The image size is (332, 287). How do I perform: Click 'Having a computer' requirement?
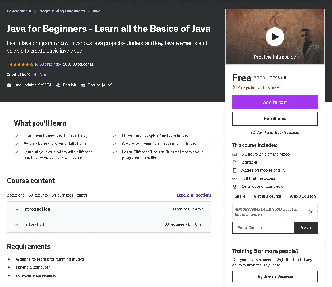pyautogui.click(x=33, y=267)
